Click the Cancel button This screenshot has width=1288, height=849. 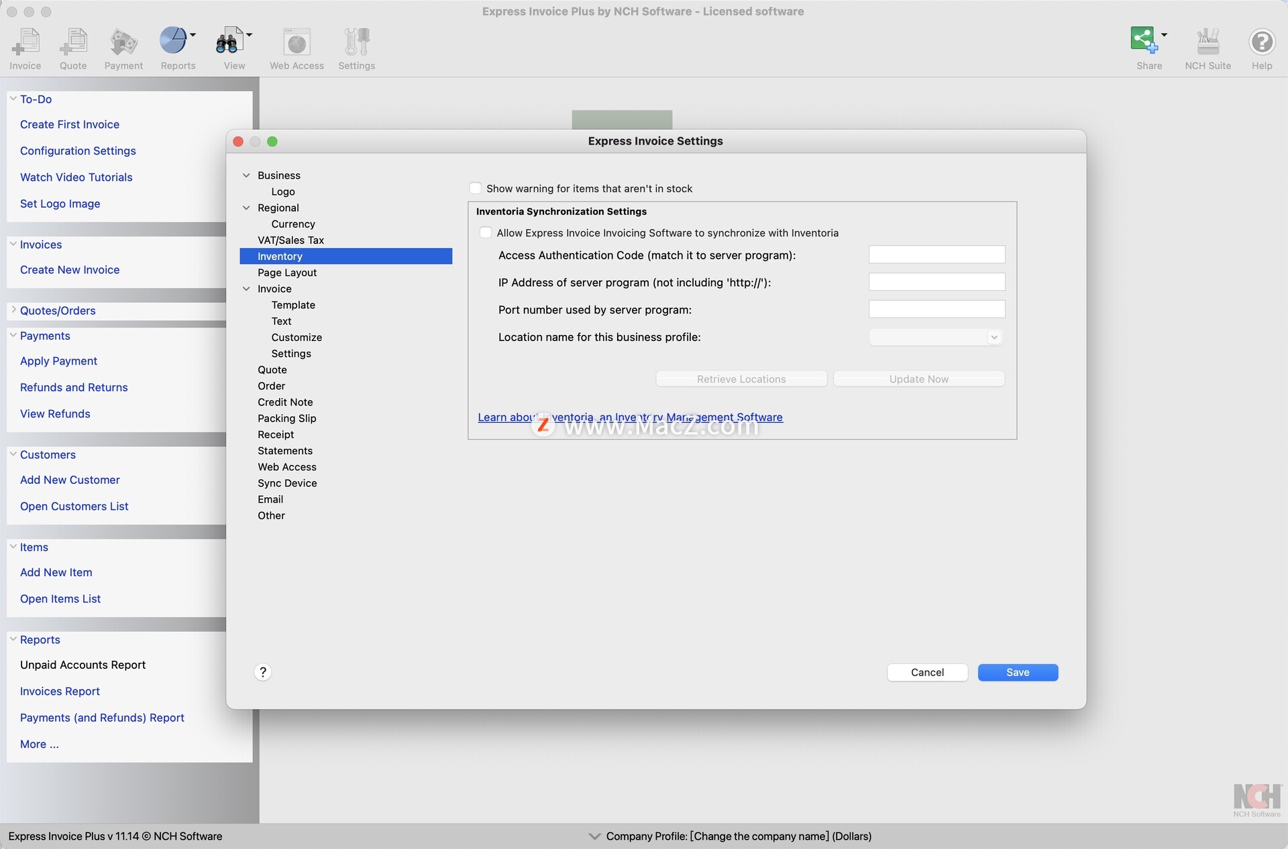(x=927, y=672)
